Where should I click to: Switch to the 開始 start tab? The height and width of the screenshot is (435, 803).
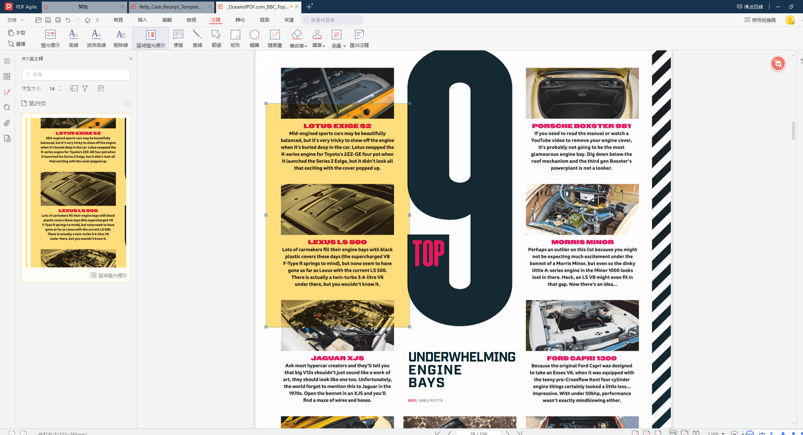[x=84, y=7]
